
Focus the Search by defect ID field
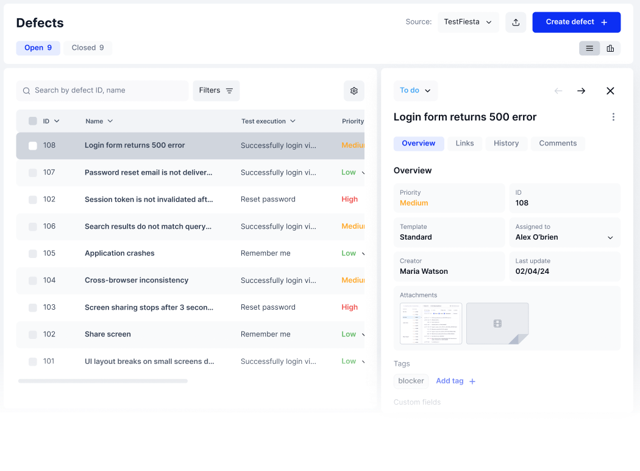tap(102, 91)
